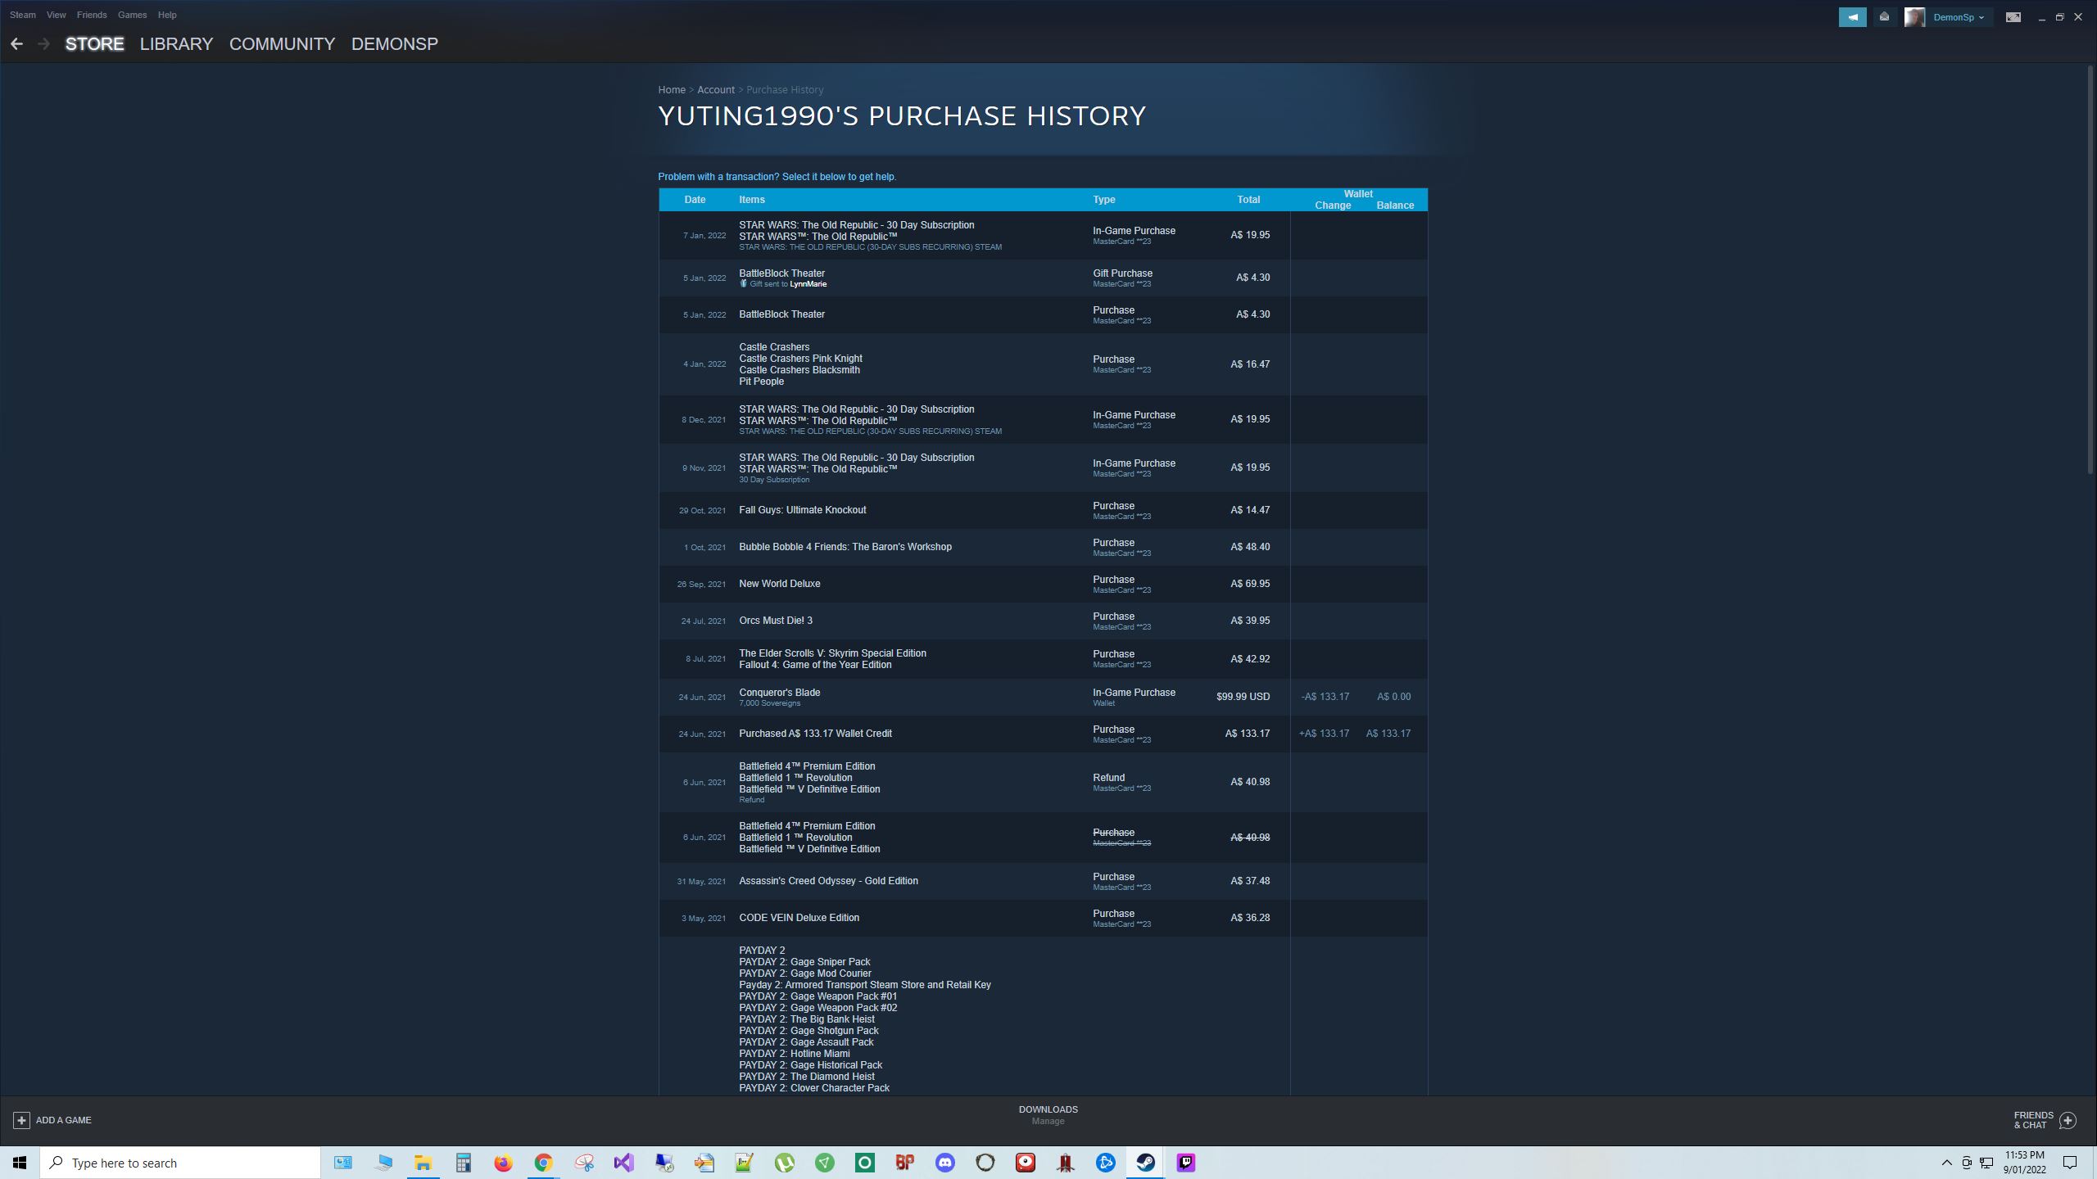2097x1179 pixels.
Task: Select Fall Guys: Ultimate Knockout transaction
Action: (x=1043, y=510)
